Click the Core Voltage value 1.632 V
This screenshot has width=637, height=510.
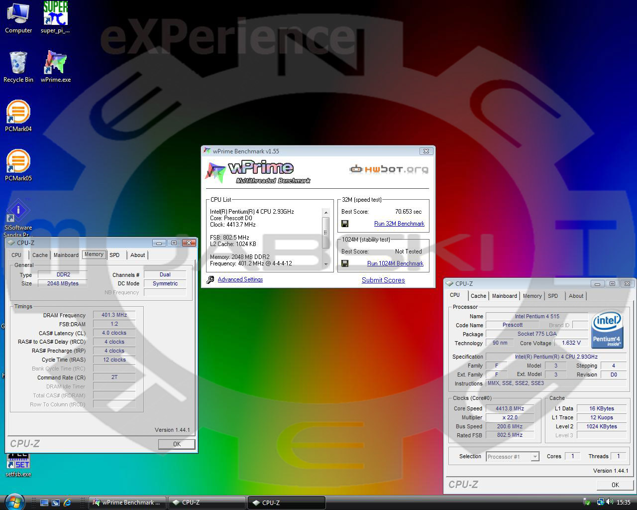[571, 343]
